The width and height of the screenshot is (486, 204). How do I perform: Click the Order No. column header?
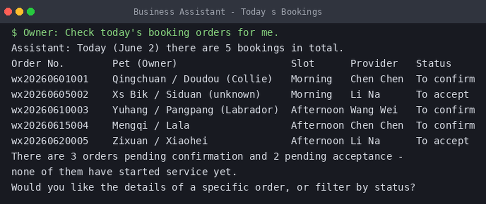tap(38, 63)
